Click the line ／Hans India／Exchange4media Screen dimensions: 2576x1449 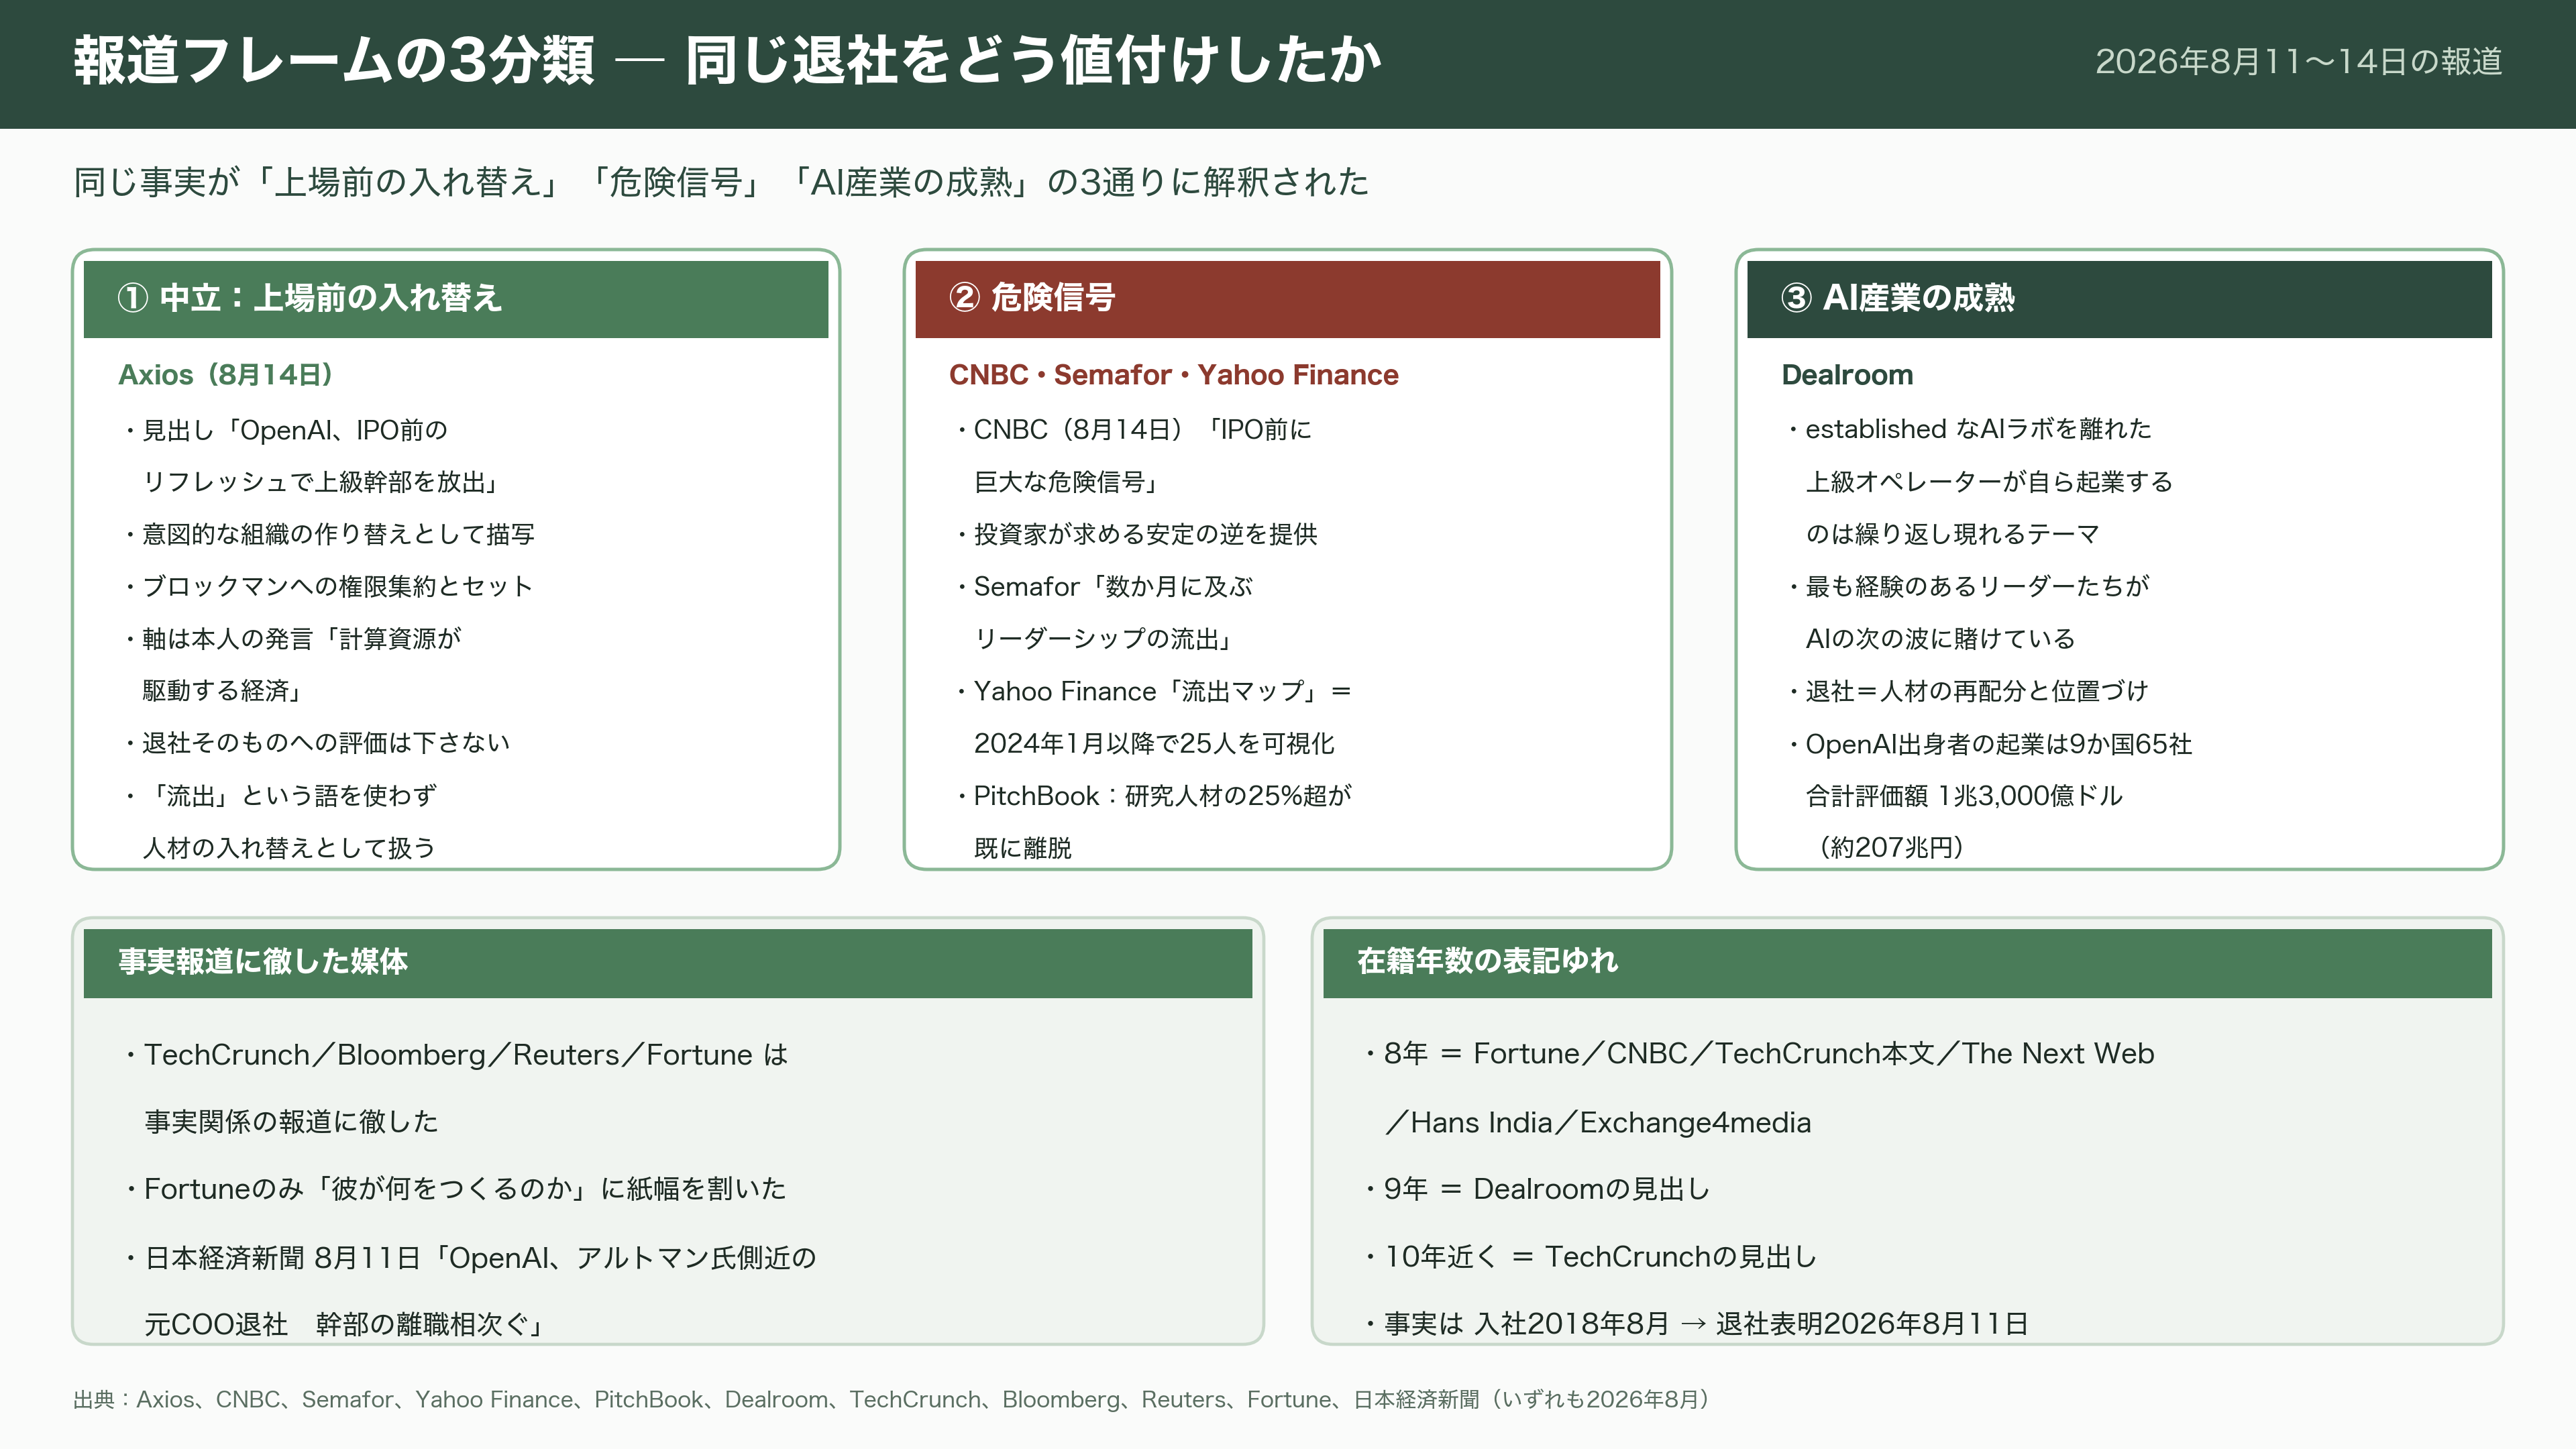1598,1122
